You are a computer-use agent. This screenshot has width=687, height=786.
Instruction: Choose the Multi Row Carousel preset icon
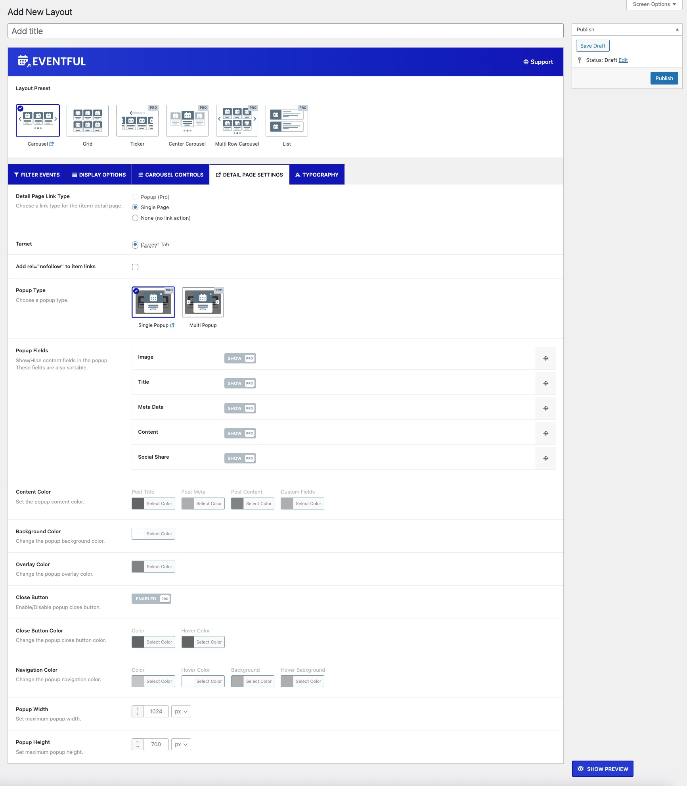[x=237, y=121]
